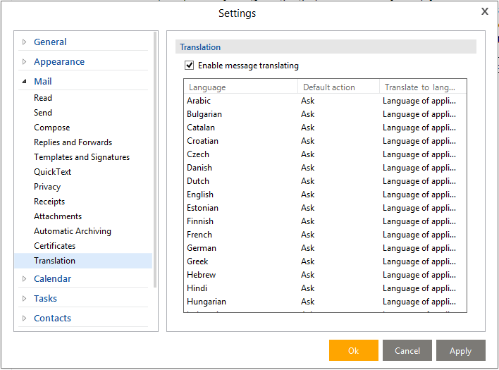Viewport: 499px width, 370px height.
Task: Select the Calendar category label
Action: (x=53, y=278)
